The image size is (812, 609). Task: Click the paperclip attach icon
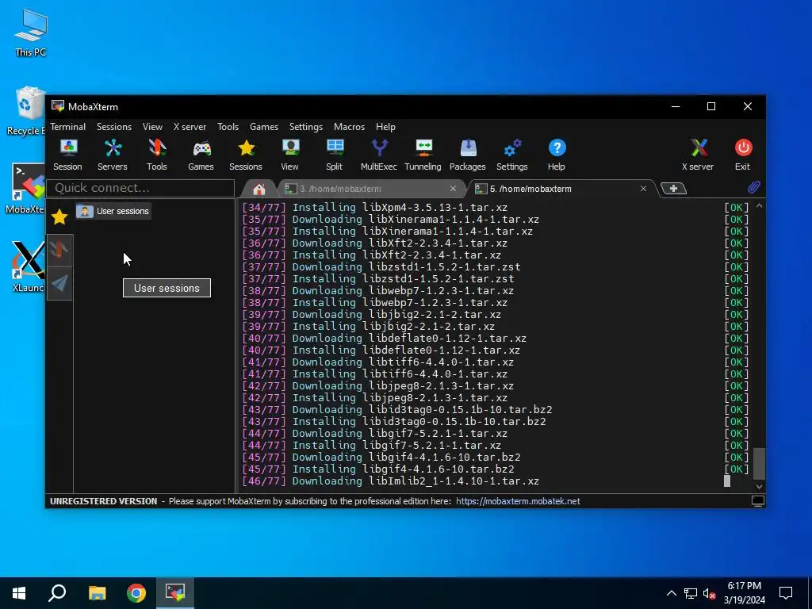(x=753, y=187)
